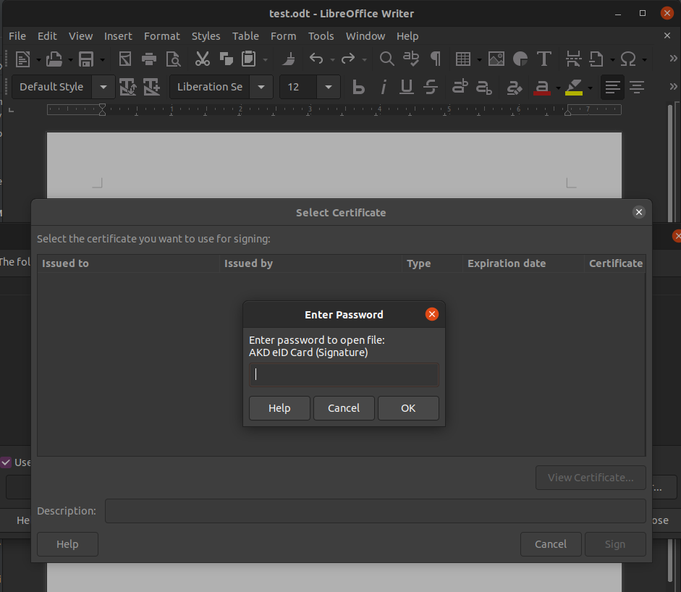This screenshot has width=681, height=592.
Task: Open the File menu
Action: (x=17, y=36)
